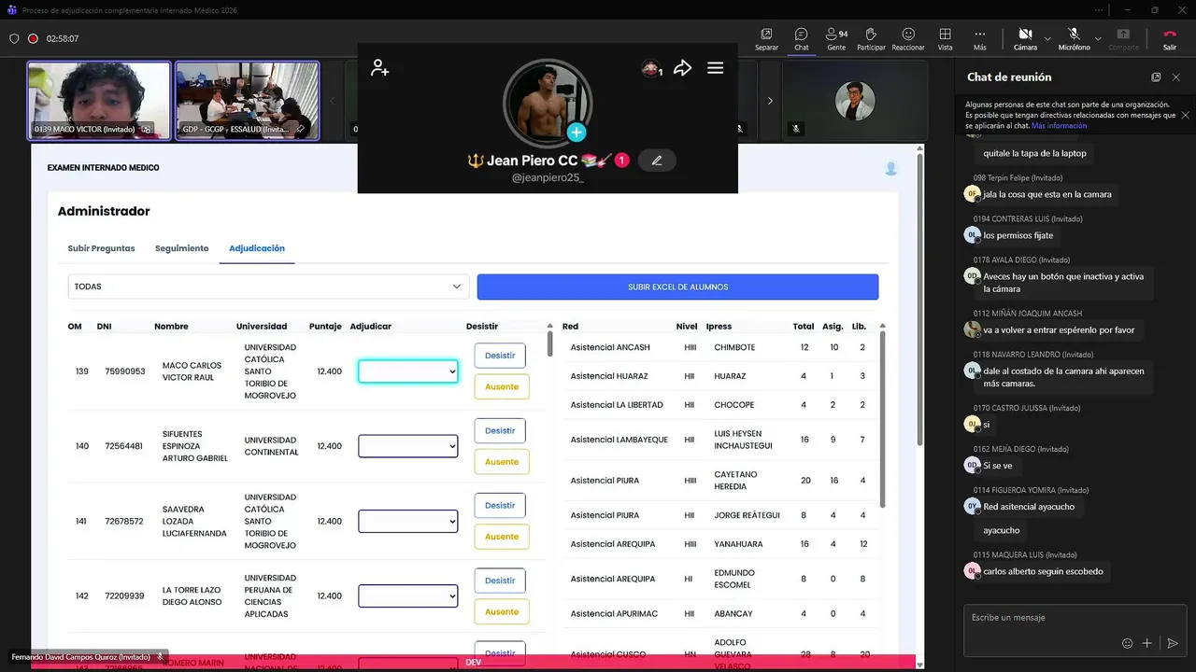1196x672 pixels.
Task: Click the shield security icon
Action: pos(14,38)
